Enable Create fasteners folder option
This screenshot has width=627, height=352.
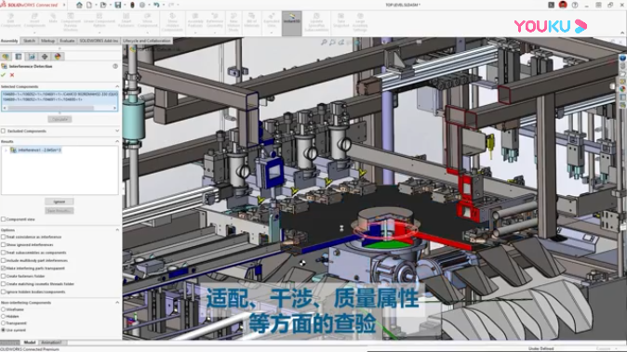point(3,276)
